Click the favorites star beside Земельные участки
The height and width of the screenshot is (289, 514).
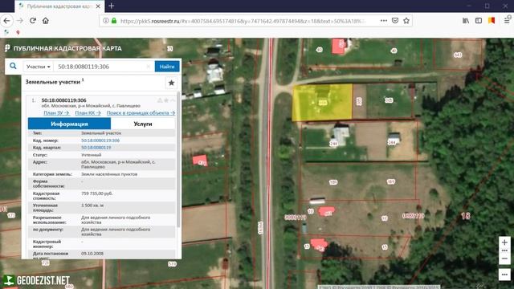coord(171,83)
